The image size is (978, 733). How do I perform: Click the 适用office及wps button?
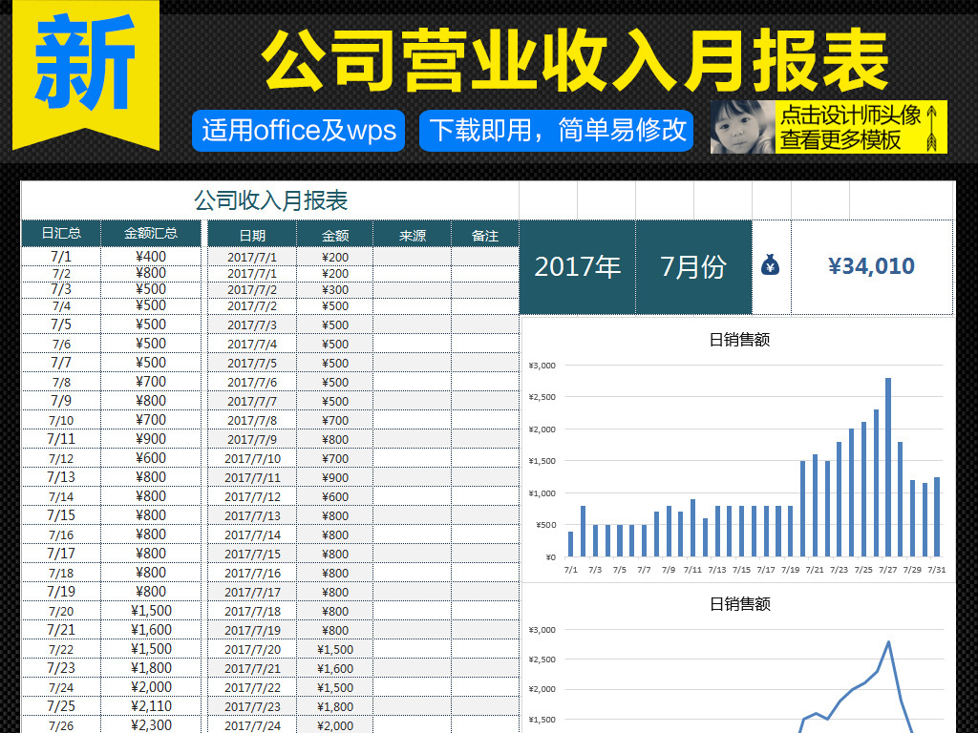tap(298, 131)
